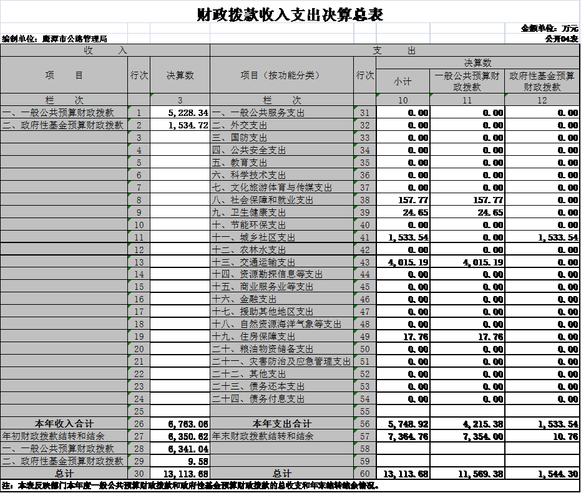Click the 支出 section header
This screenshot has height=493, width=581.
394,50
